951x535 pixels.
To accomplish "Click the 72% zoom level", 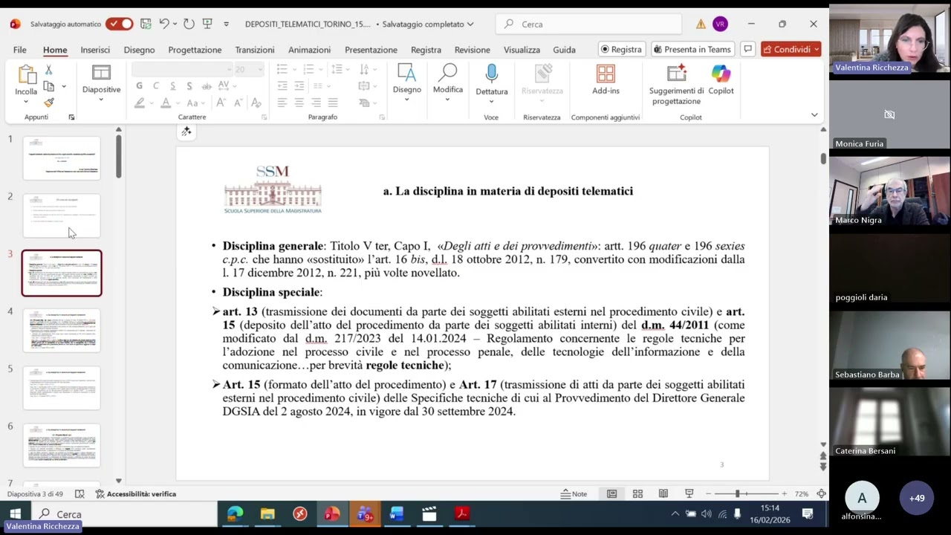I will coord(801,494).
